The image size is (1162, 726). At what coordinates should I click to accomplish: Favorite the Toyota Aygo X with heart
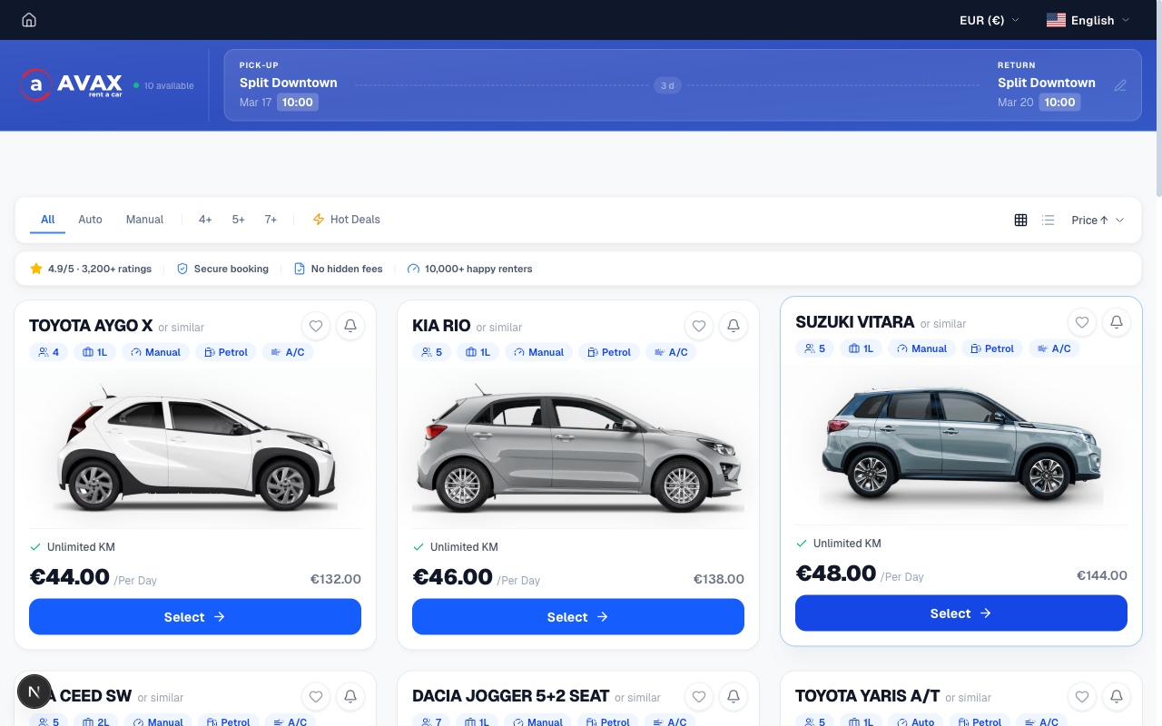316,326
